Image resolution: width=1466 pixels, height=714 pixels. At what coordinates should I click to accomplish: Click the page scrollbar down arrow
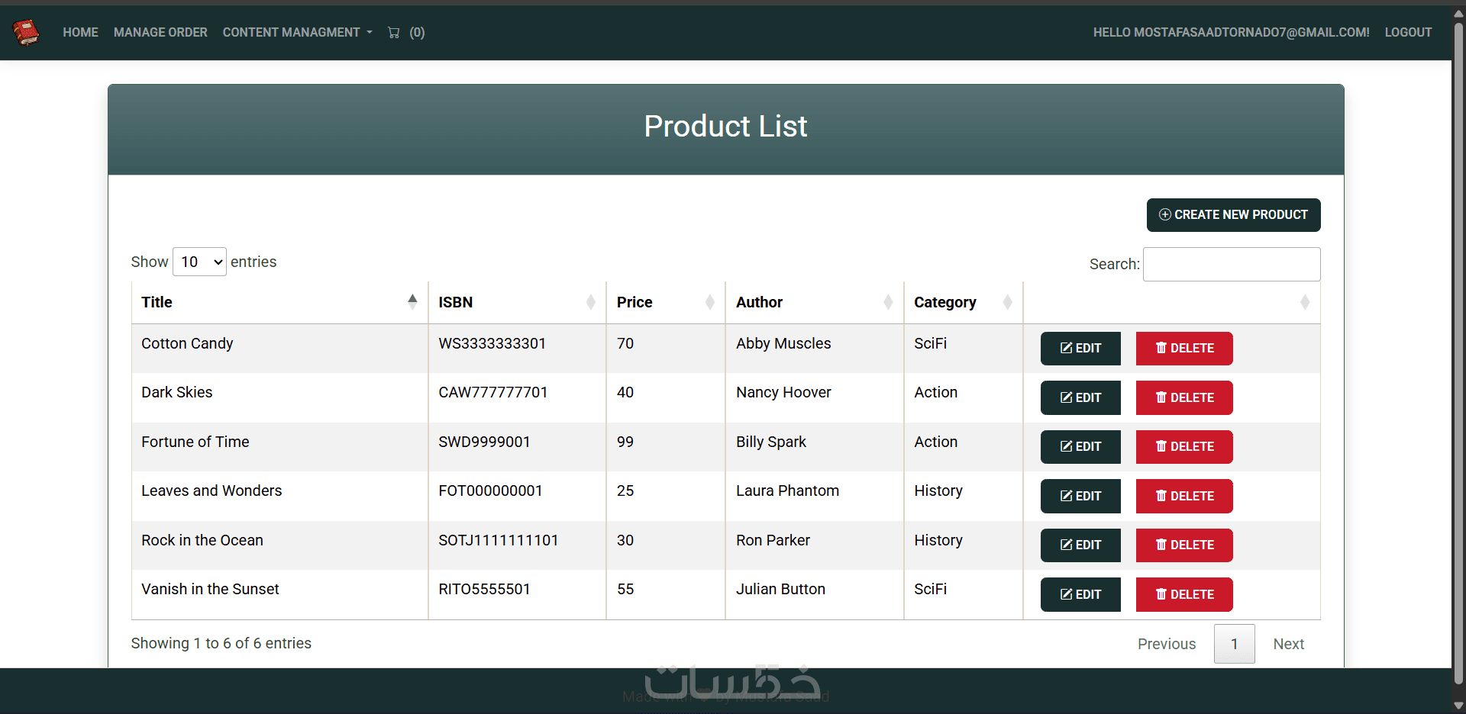coord(1458,706)
